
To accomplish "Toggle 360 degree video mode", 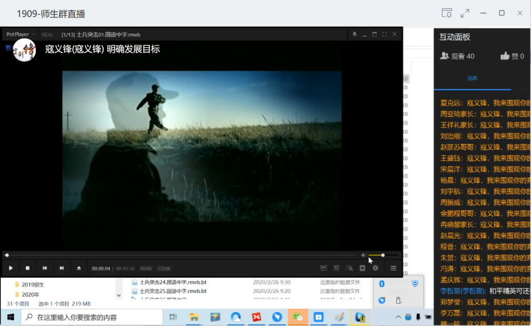I will [324, 268].
